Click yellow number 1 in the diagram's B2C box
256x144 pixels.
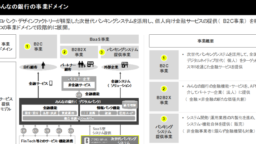coord(27,46)
